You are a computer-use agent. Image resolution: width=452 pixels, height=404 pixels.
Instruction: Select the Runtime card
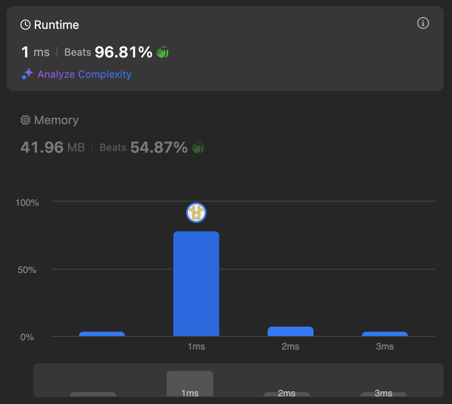coord(225,48)
